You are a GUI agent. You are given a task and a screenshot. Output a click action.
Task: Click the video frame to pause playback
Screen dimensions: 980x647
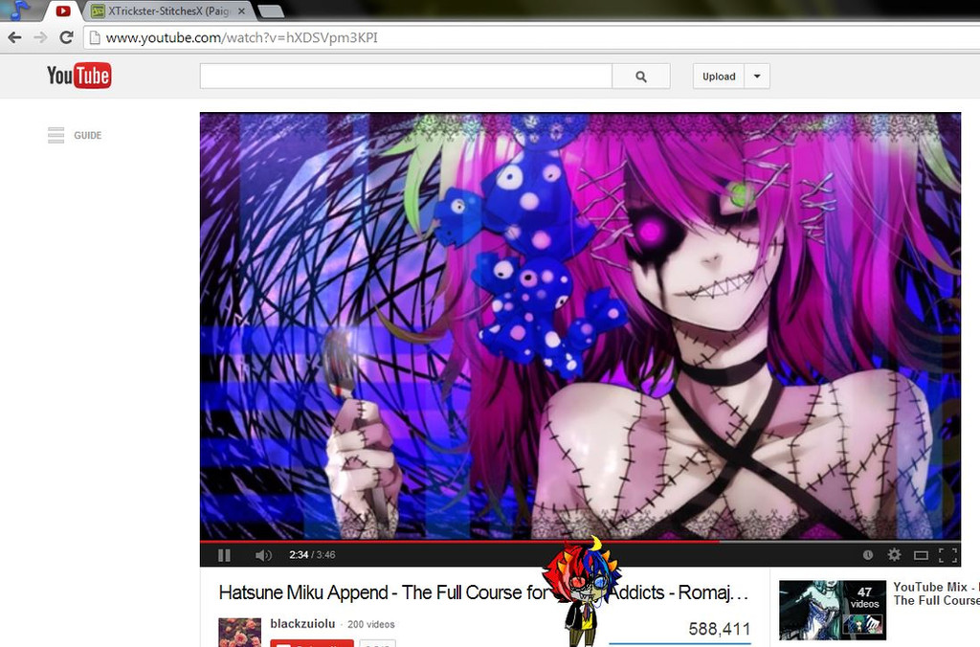(580, 325)
